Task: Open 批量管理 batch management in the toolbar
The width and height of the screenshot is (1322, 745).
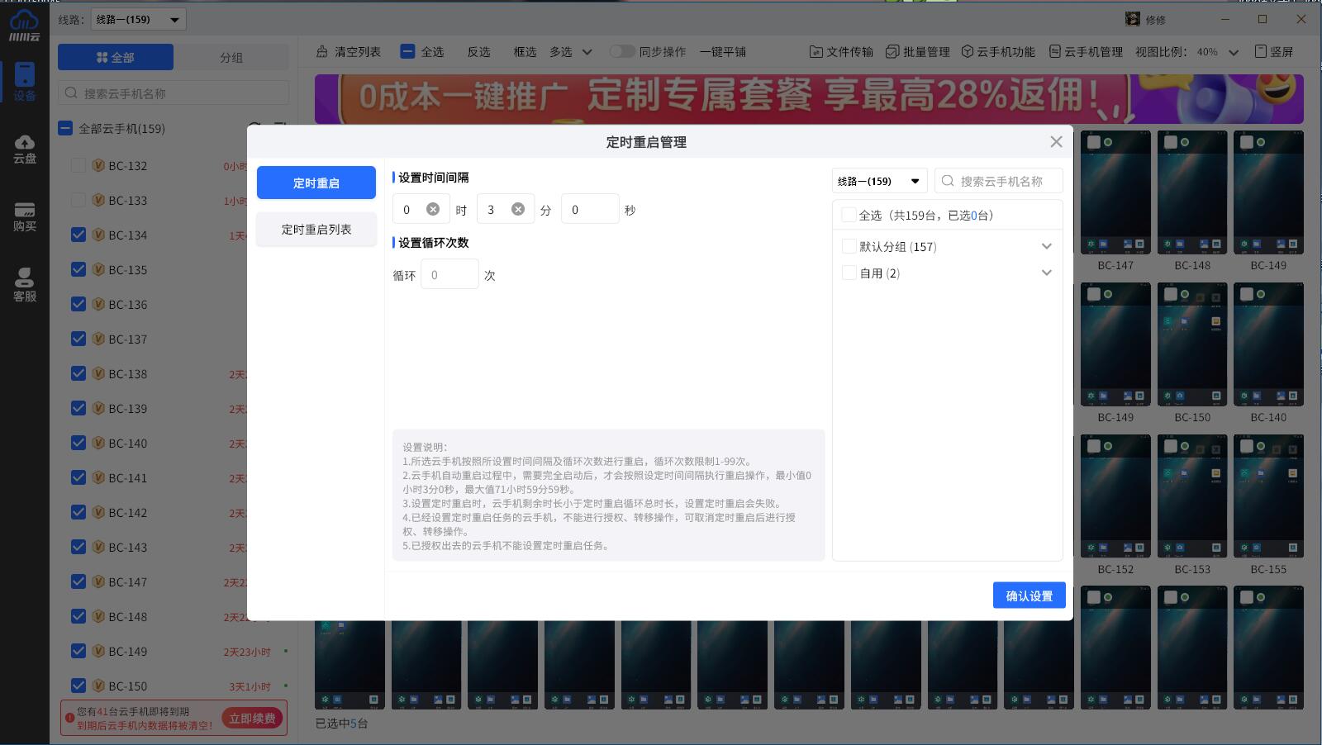Action: [917, 52]
